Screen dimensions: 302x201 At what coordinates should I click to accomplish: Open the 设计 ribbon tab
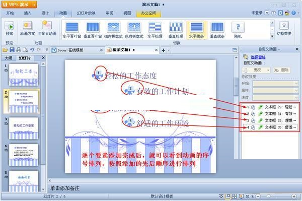coord(45,13)
